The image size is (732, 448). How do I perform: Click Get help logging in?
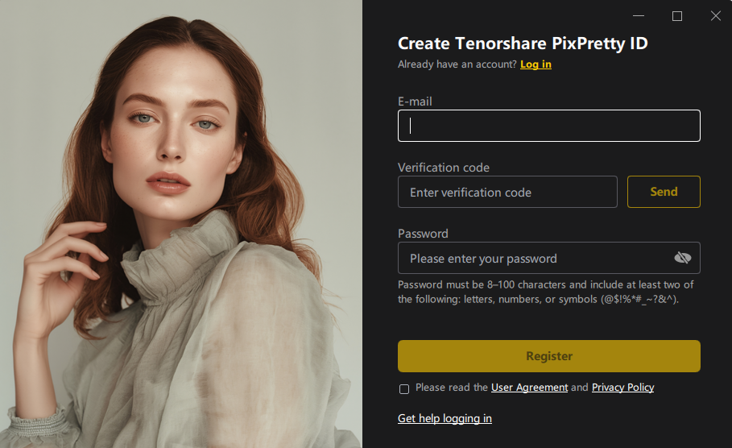click(445, 418)
